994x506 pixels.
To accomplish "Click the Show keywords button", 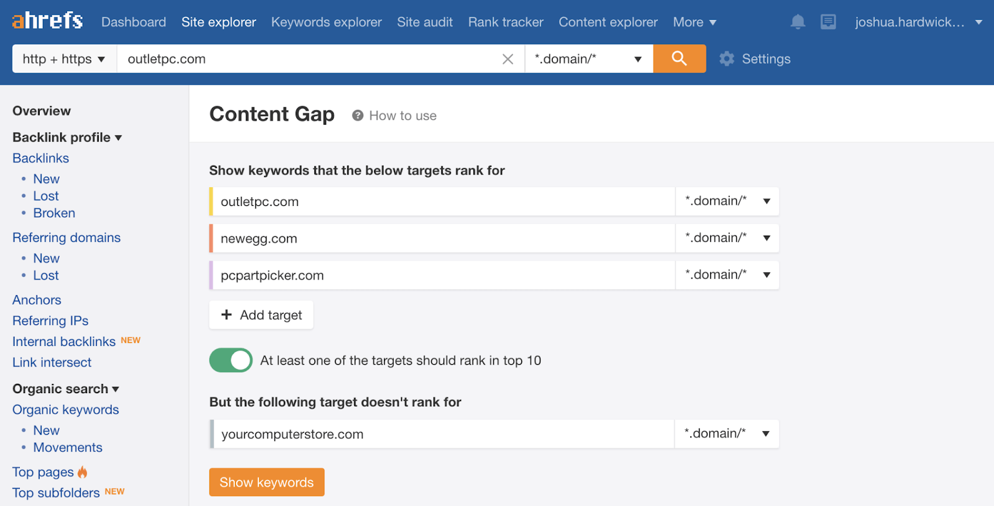I will pyautogui.click(x=267, y=482).
